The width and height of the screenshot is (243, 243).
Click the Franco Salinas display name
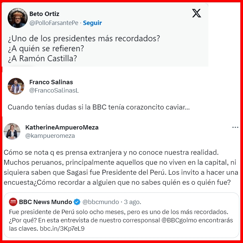(x=51, y=82)
